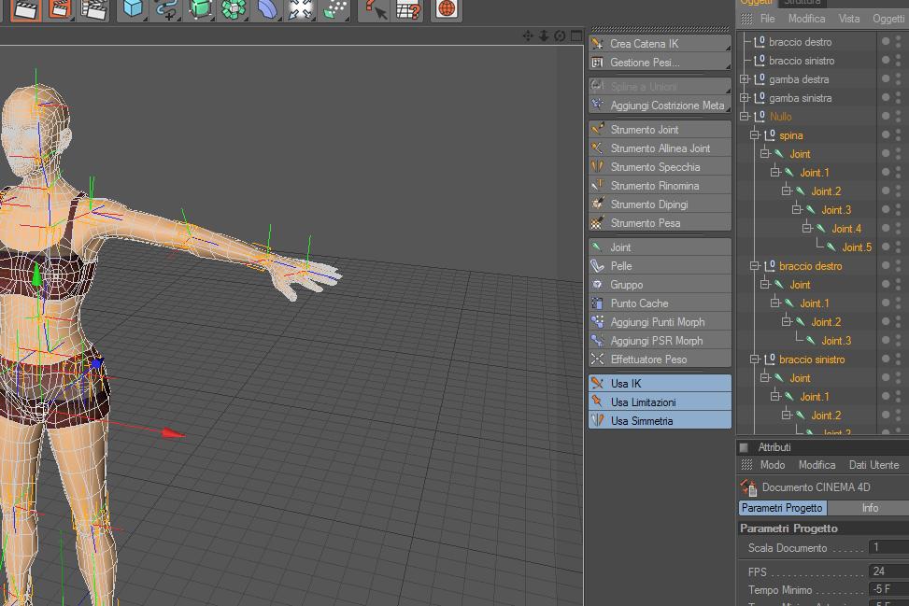
Task: Toggle visibility dot of gamba sinistra
Action: pyautogui.click(x=886, y=97)
